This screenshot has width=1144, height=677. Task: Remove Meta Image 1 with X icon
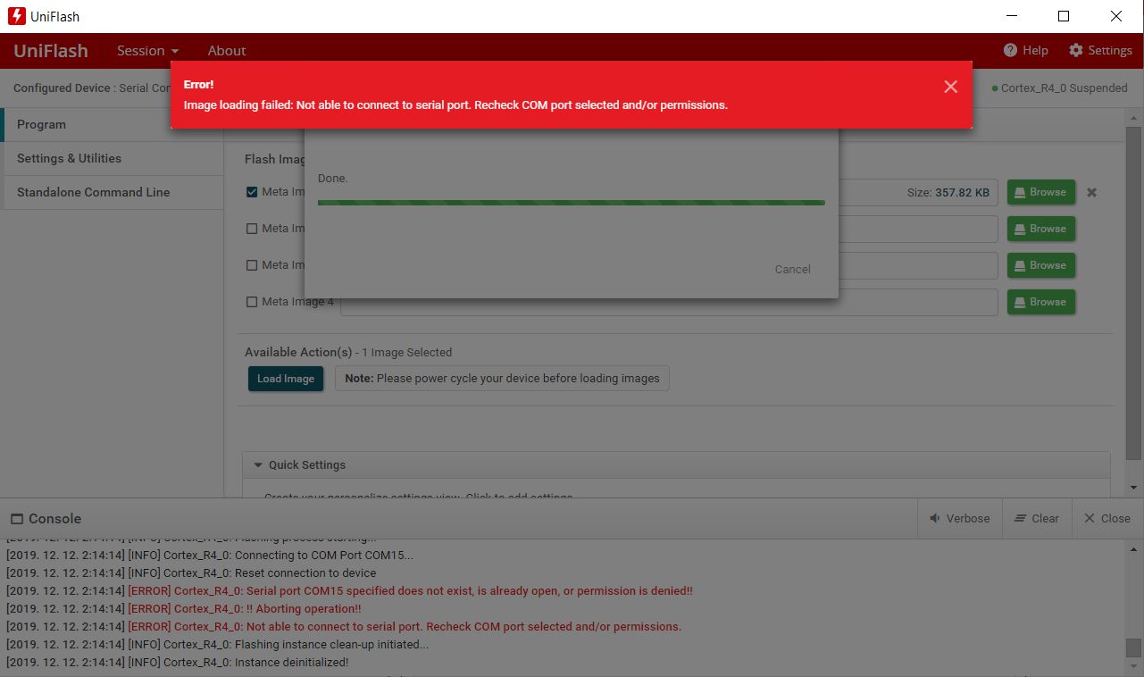[1091, 192]
